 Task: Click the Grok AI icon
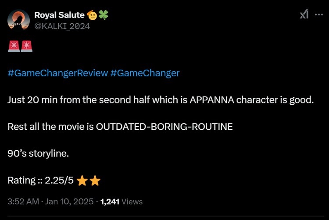304,15
